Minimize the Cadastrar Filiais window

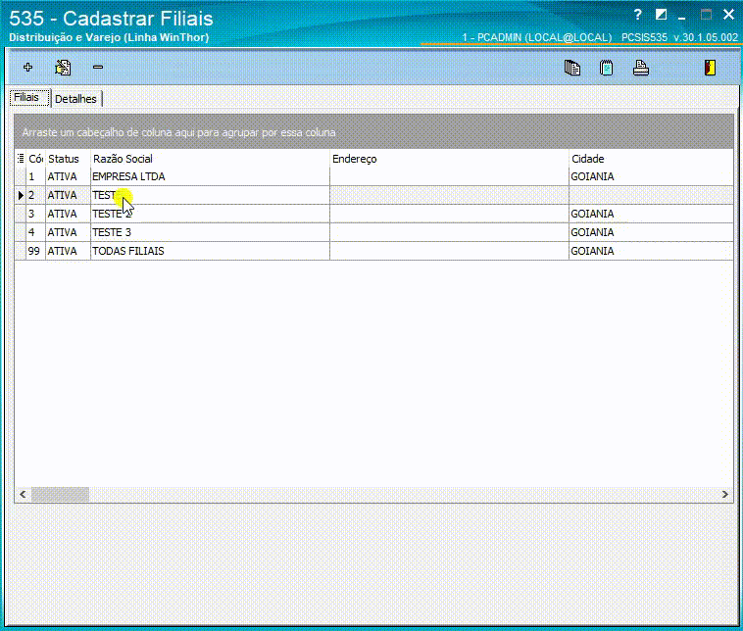[x=682, y=16]
